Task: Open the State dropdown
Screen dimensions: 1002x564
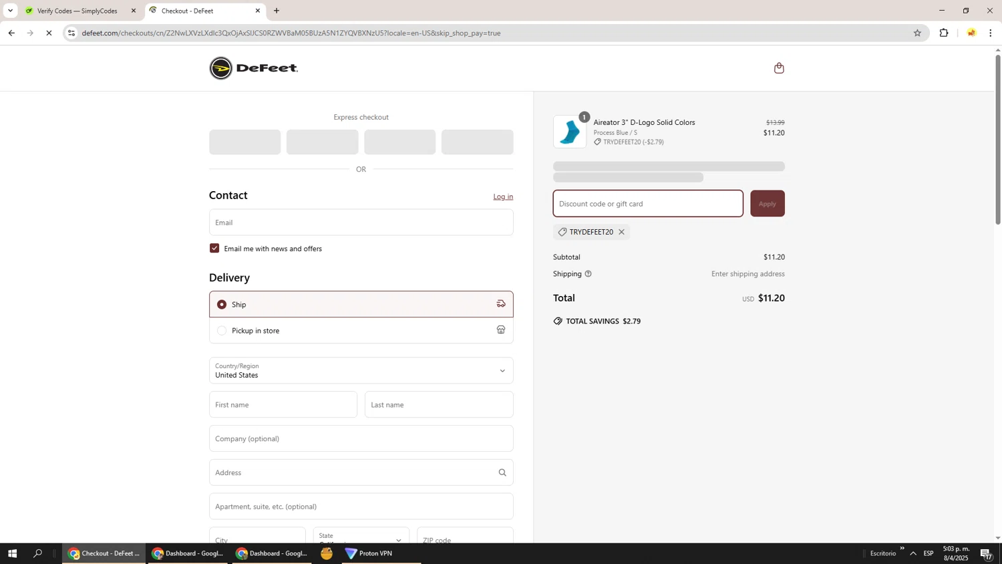Action: [x=361, y=536]
